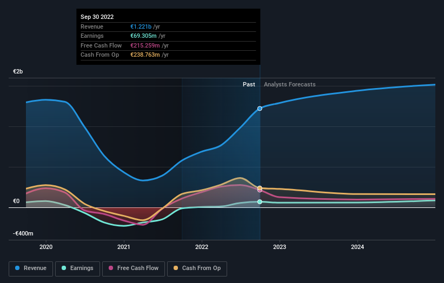
Task: Click the €69.305m earnings value
Action: (143, 36)
